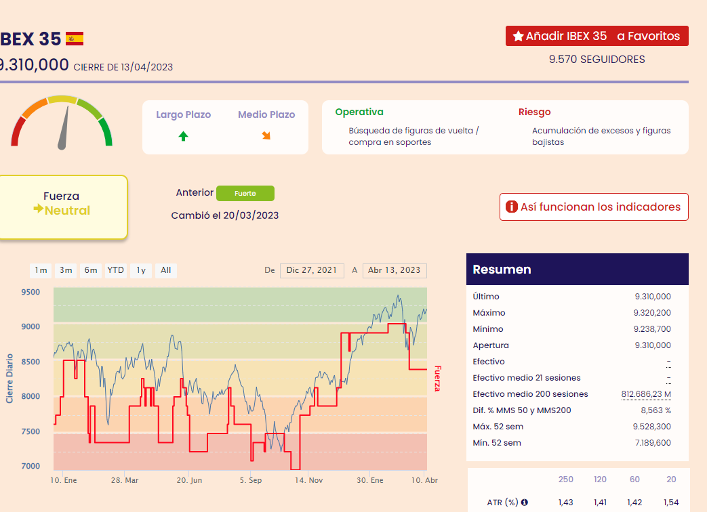This screenshot has height=512, width=707.
Task: Add IBEX 35 to Favoritos
Action: [597, 36]
